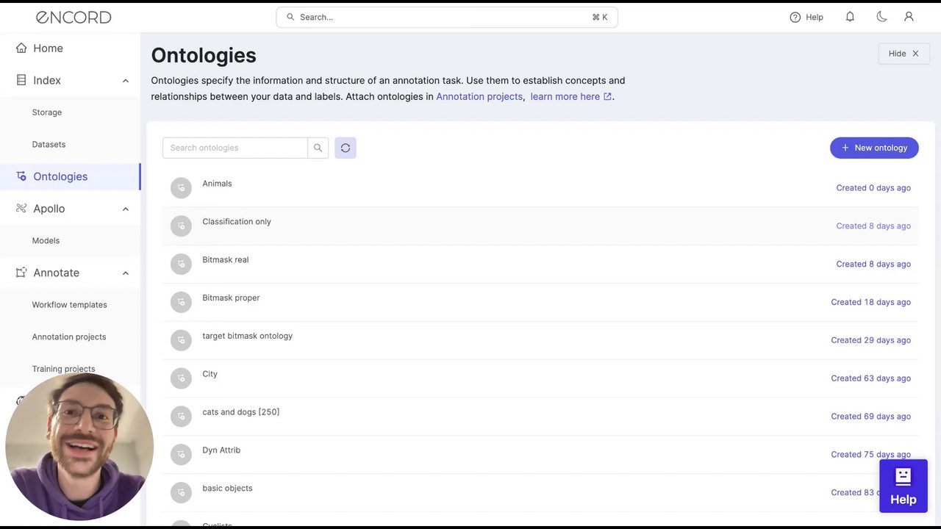Click the New ontology button
The image size is (941, 529).
(874, 148)
